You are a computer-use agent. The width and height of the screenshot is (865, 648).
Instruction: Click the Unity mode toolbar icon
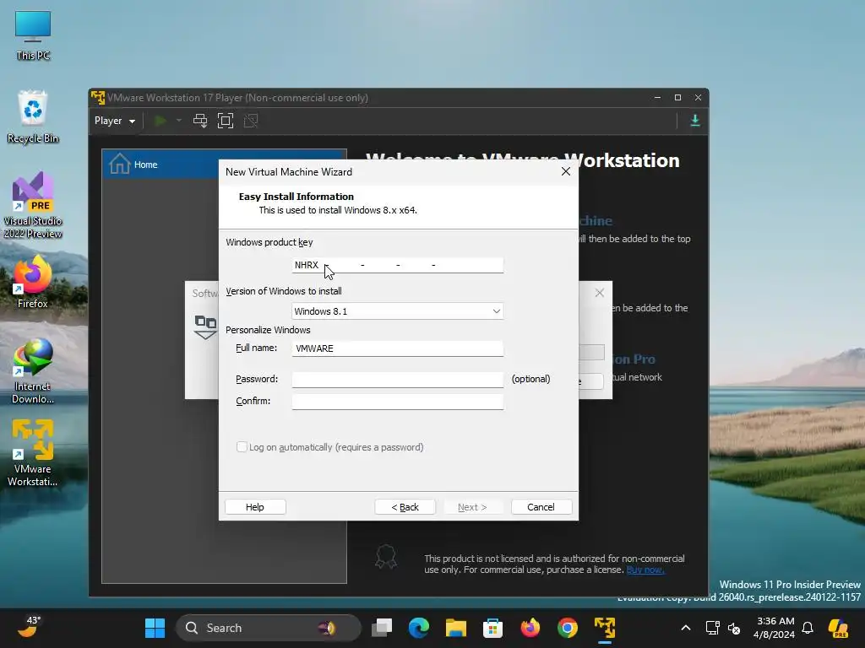[251, 121]
